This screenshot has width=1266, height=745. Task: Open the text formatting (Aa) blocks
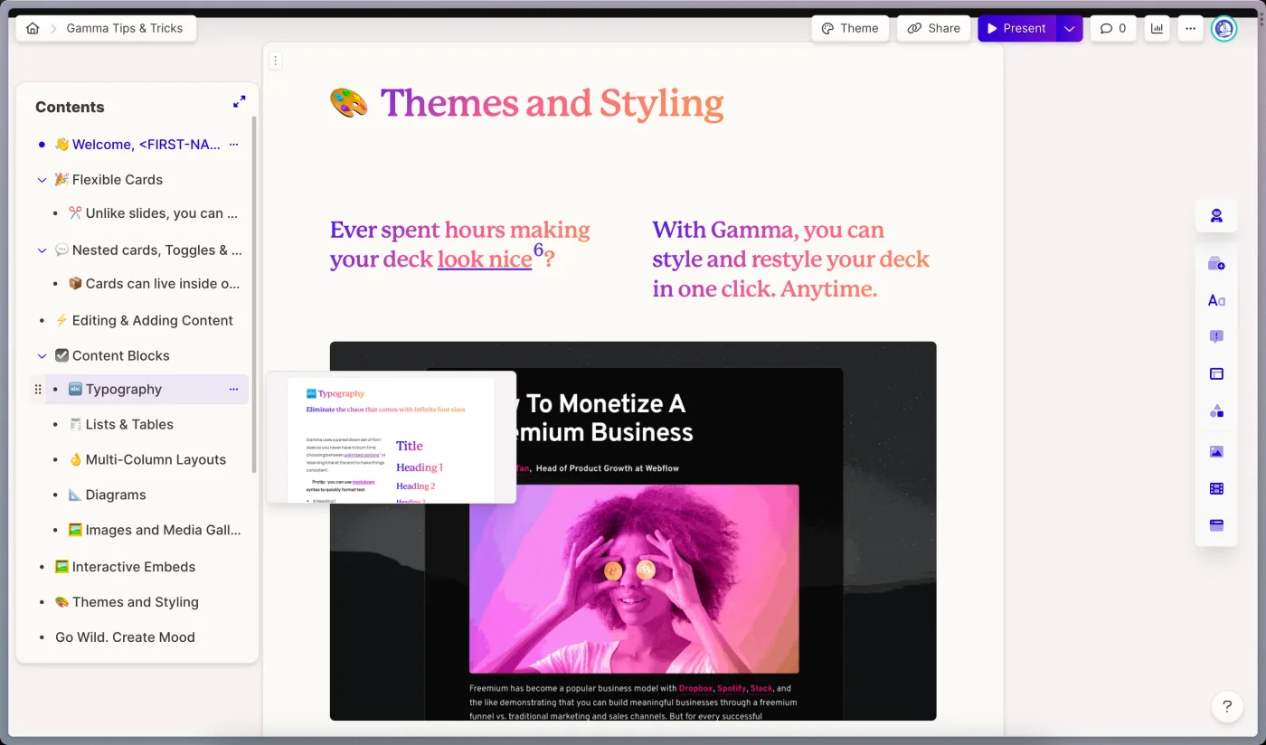click(x=1216, y=300)
